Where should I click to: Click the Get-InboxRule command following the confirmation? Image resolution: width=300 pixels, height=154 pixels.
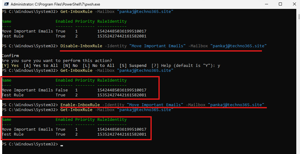(x=76, y=70)
